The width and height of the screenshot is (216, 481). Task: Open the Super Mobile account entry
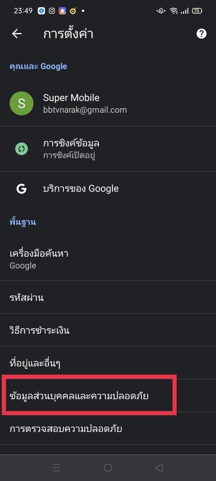(108, 103)
